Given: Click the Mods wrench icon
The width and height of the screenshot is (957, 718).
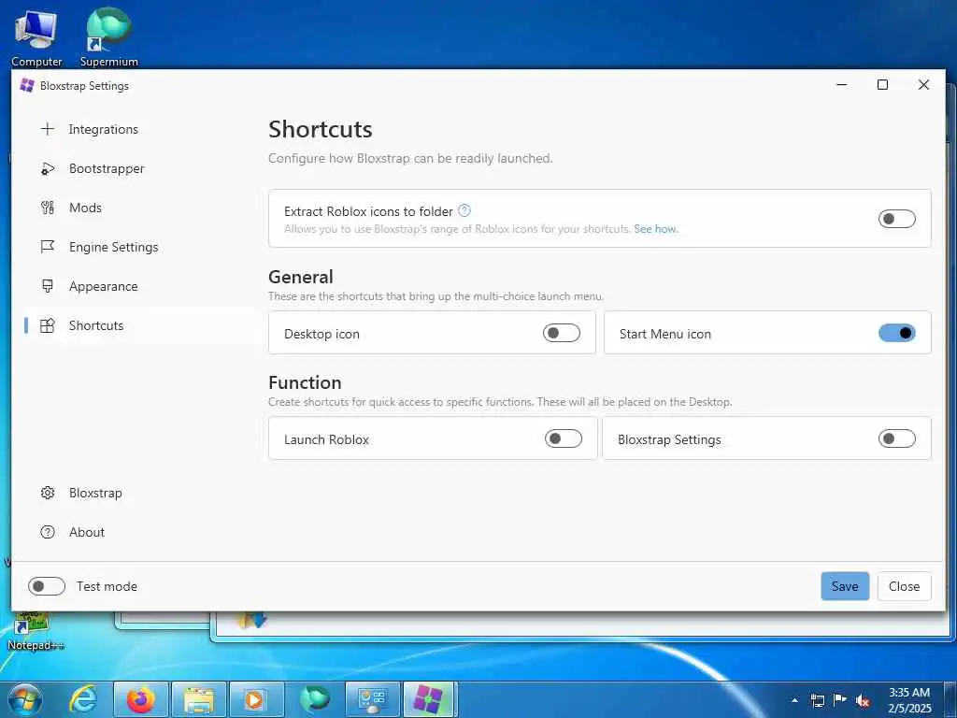Looking at the screenshot, I should [48, 208].
